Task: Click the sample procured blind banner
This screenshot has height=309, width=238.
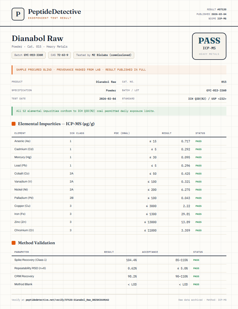Action: click(x=119, y=70)
